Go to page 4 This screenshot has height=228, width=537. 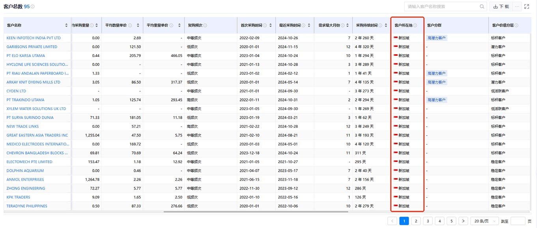[440, 221]
